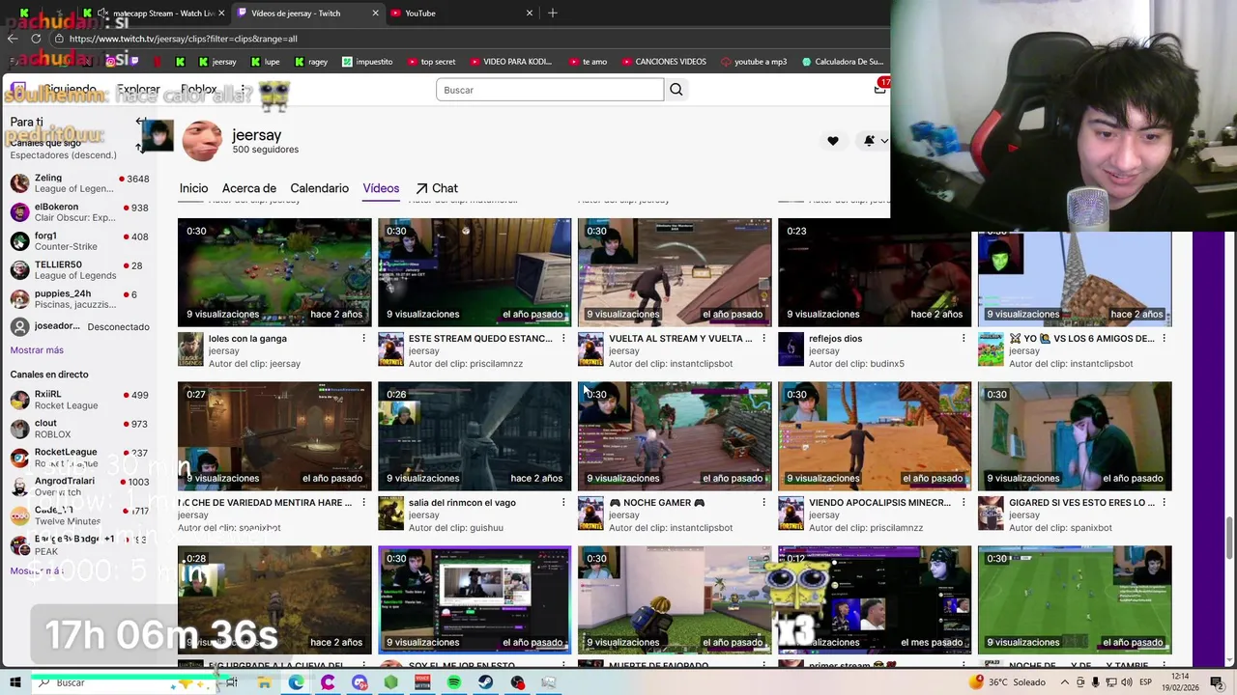Viewport: 1237px width, 695px height.
Task: Click the Fortnite game icon under 'NOCHE GAMER'
Action: (x=590, y=514)
